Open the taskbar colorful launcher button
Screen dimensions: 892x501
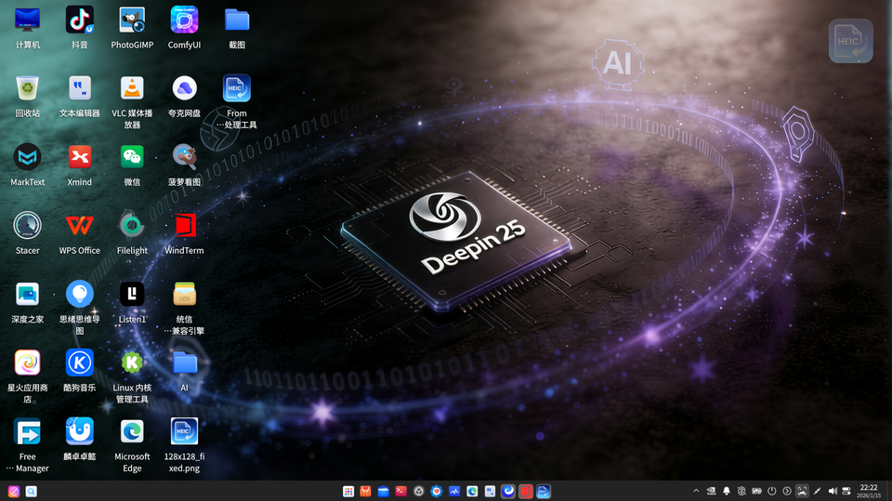click(x=14, y=492)
